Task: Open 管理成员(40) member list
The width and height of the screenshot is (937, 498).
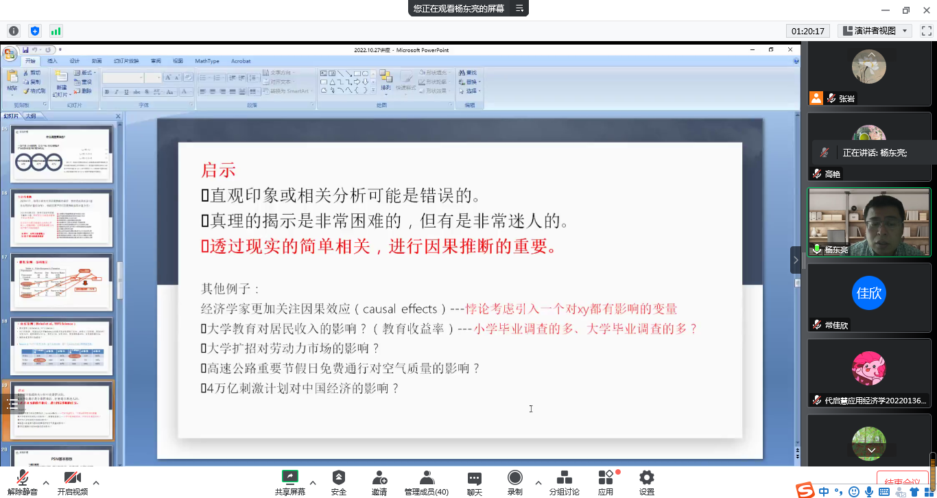Action: (427, 482)
